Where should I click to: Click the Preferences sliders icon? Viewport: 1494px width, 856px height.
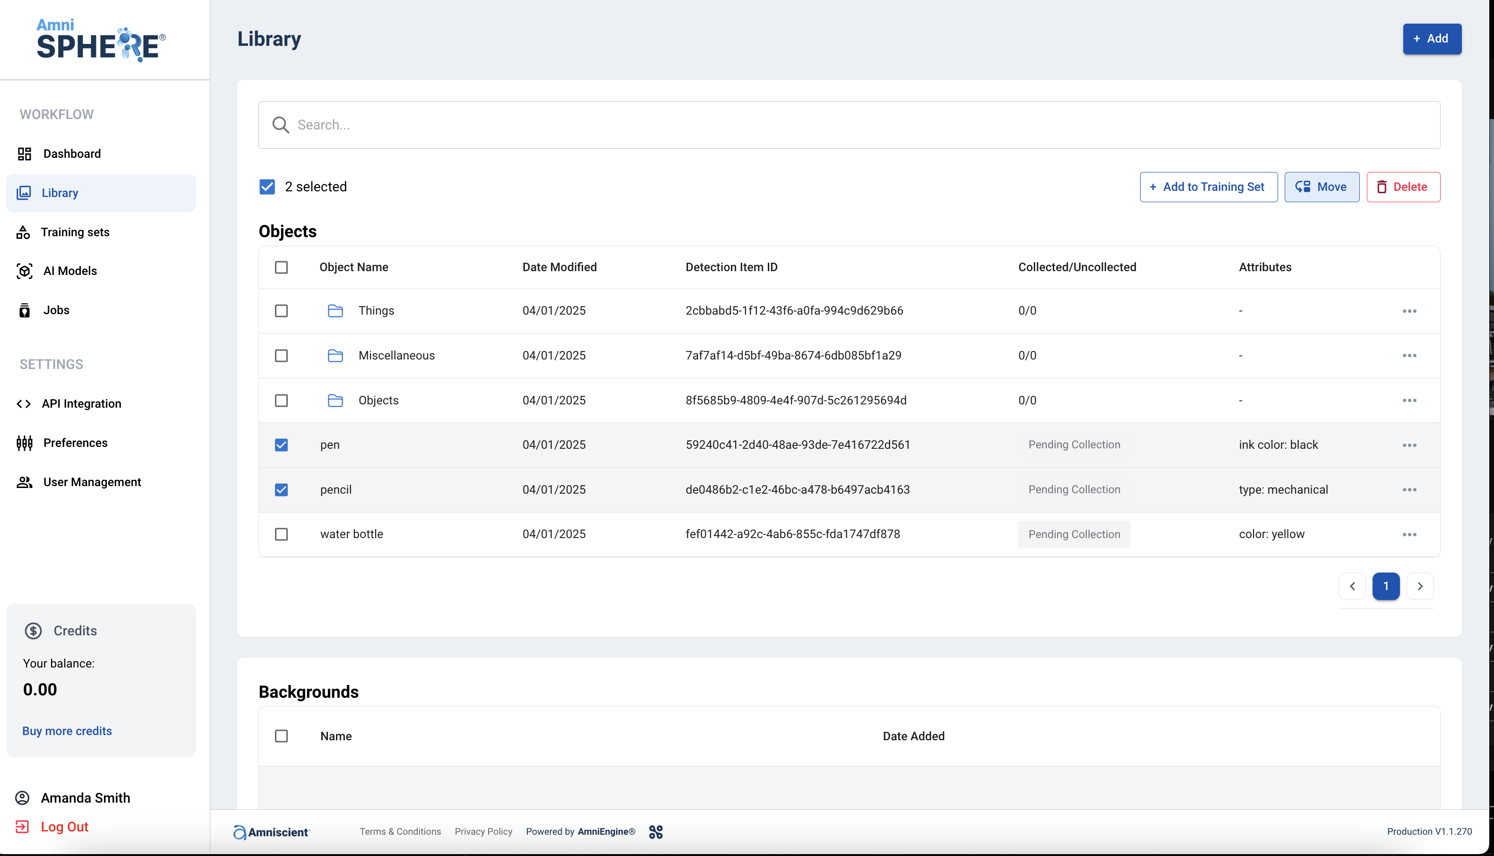coord(24,443)
